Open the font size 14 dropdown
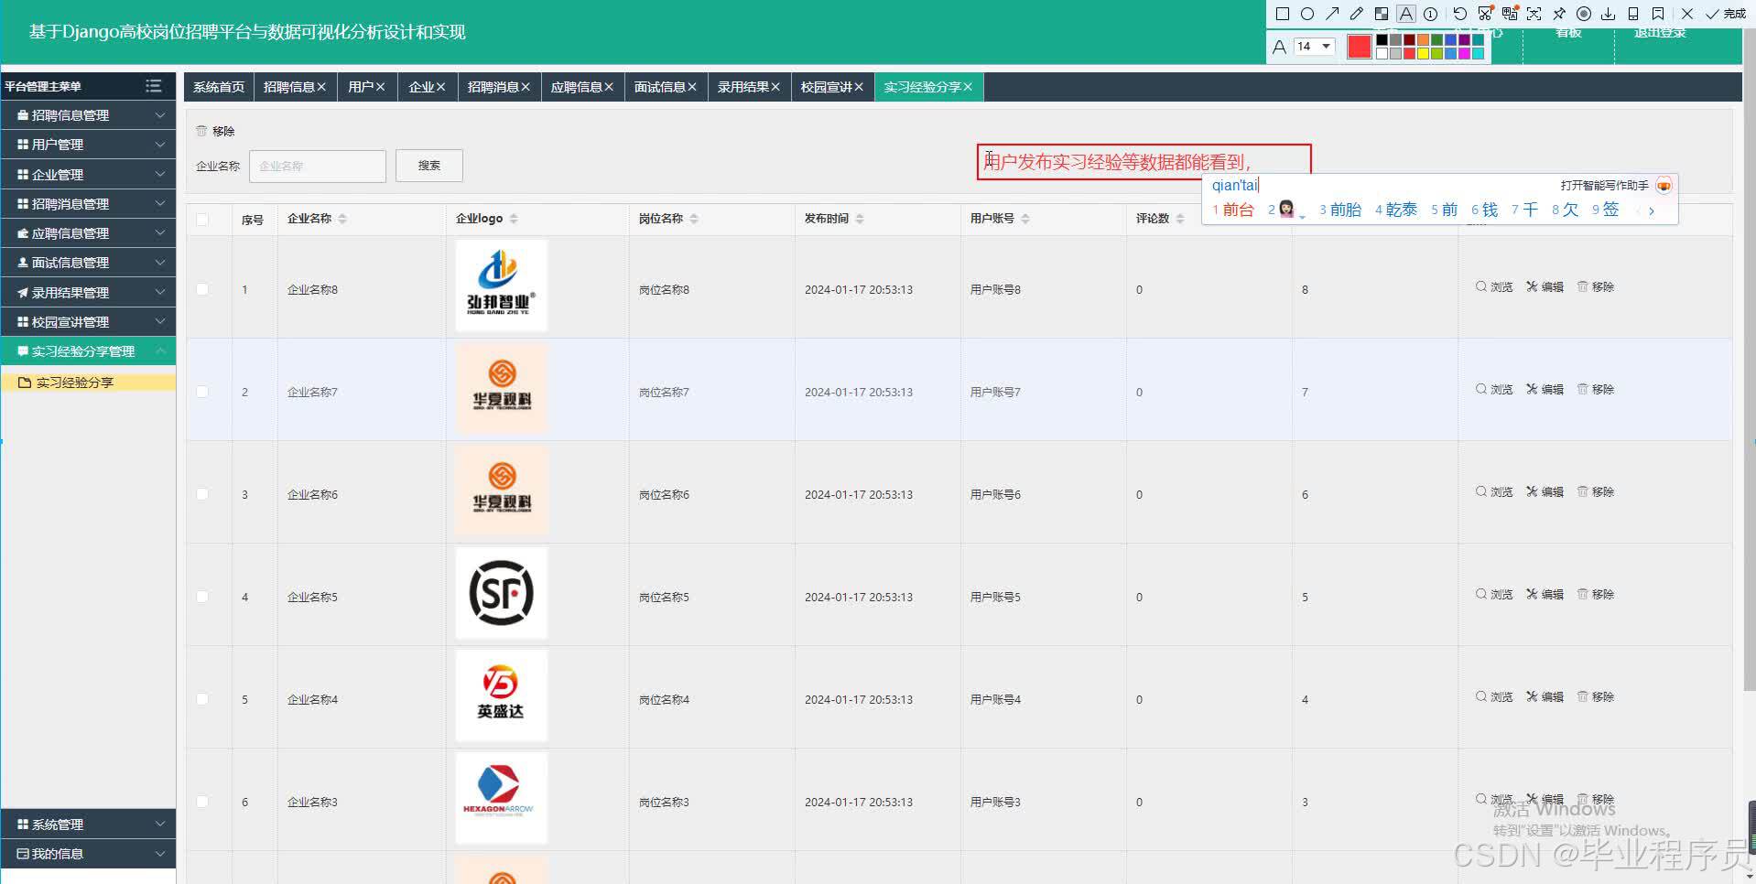Viewport: 1756px width, 884px height. pos(1314,46)
